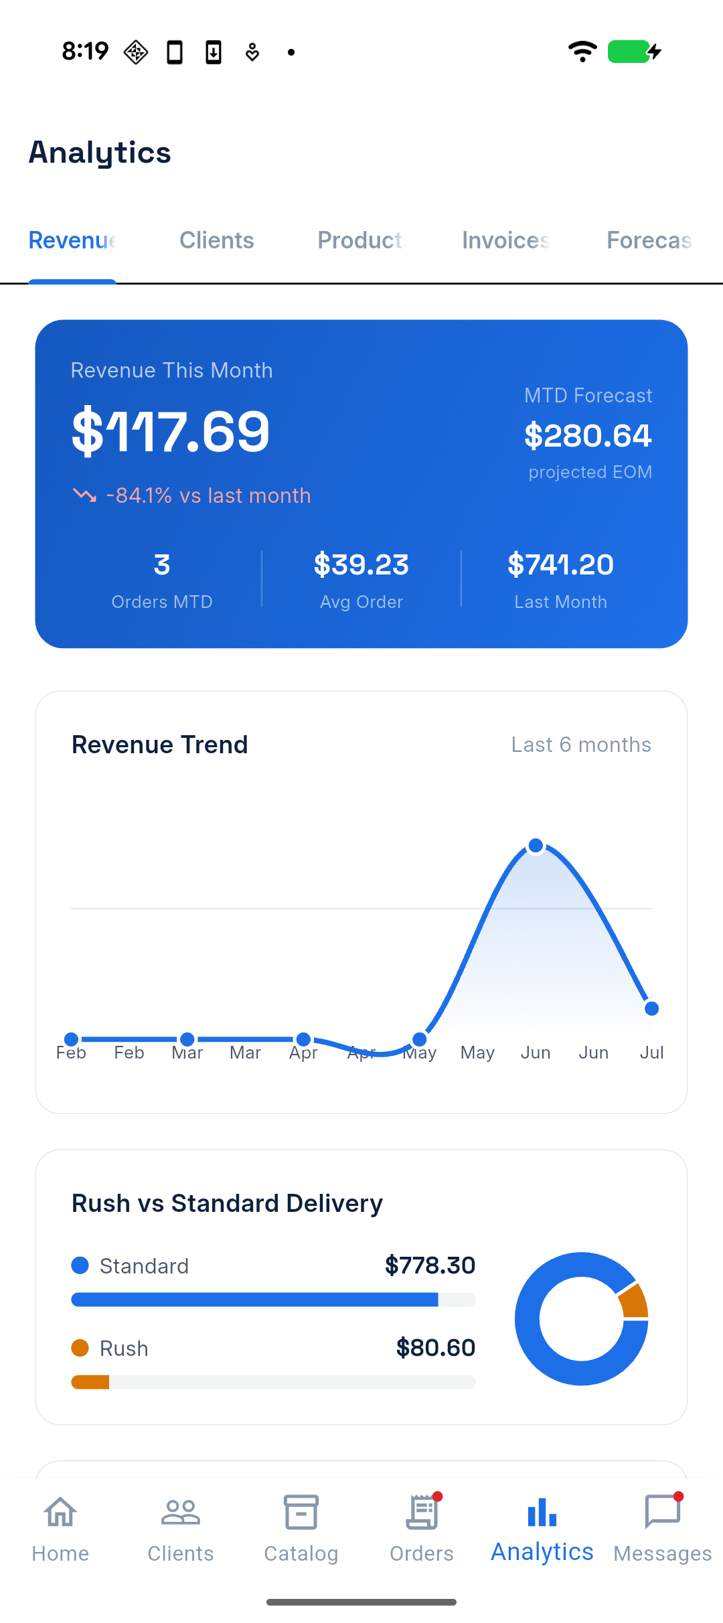Open the Catalog box icon
Image resolution: width=723 pixels, height=1623 pixels.
point(301,1513)
